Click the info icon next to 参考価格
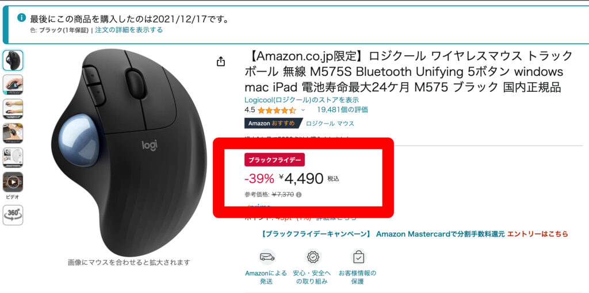Screen dimensions: 589x293 coord(299,195)
